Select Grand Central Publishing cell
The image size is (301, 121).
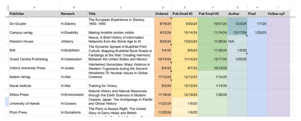(x=34, y=57)
